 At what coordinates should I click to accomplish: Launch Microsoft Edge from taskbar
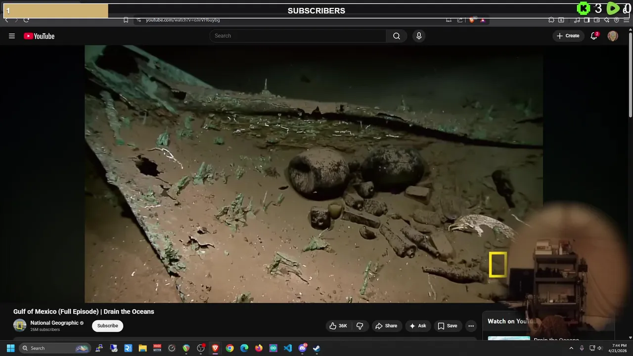pyautogui.click(x=244, y=348)
